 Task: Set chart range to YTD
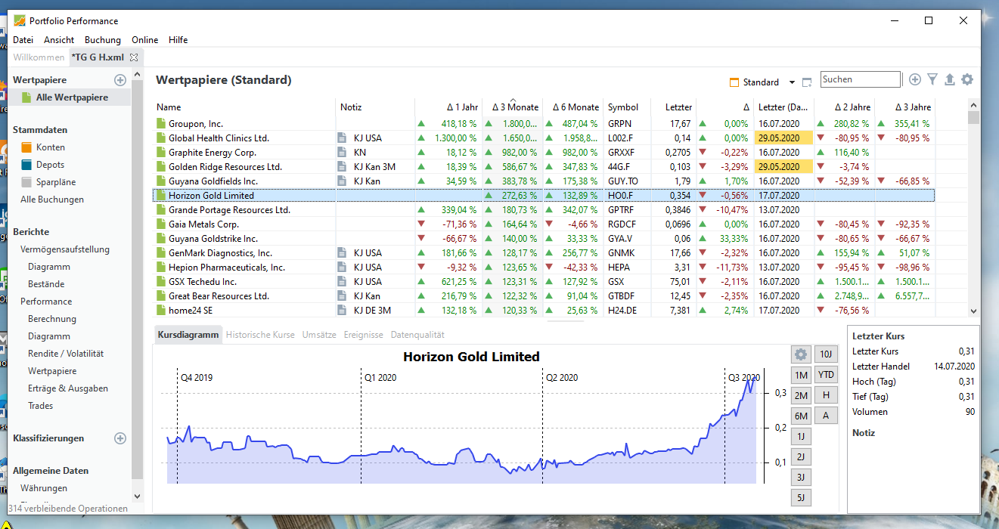(x=826, y=375)
